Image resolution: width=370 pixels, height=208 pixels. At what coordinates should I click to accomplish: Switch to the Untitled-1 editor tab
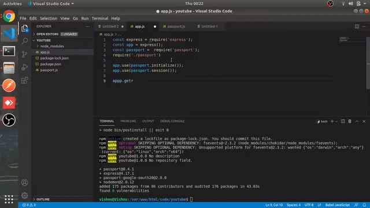pyautogui.click(x=209, y=27)
